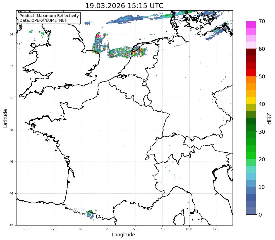
Task: Click the "dBZ" colorbar label
Action: tap(270, 119)
